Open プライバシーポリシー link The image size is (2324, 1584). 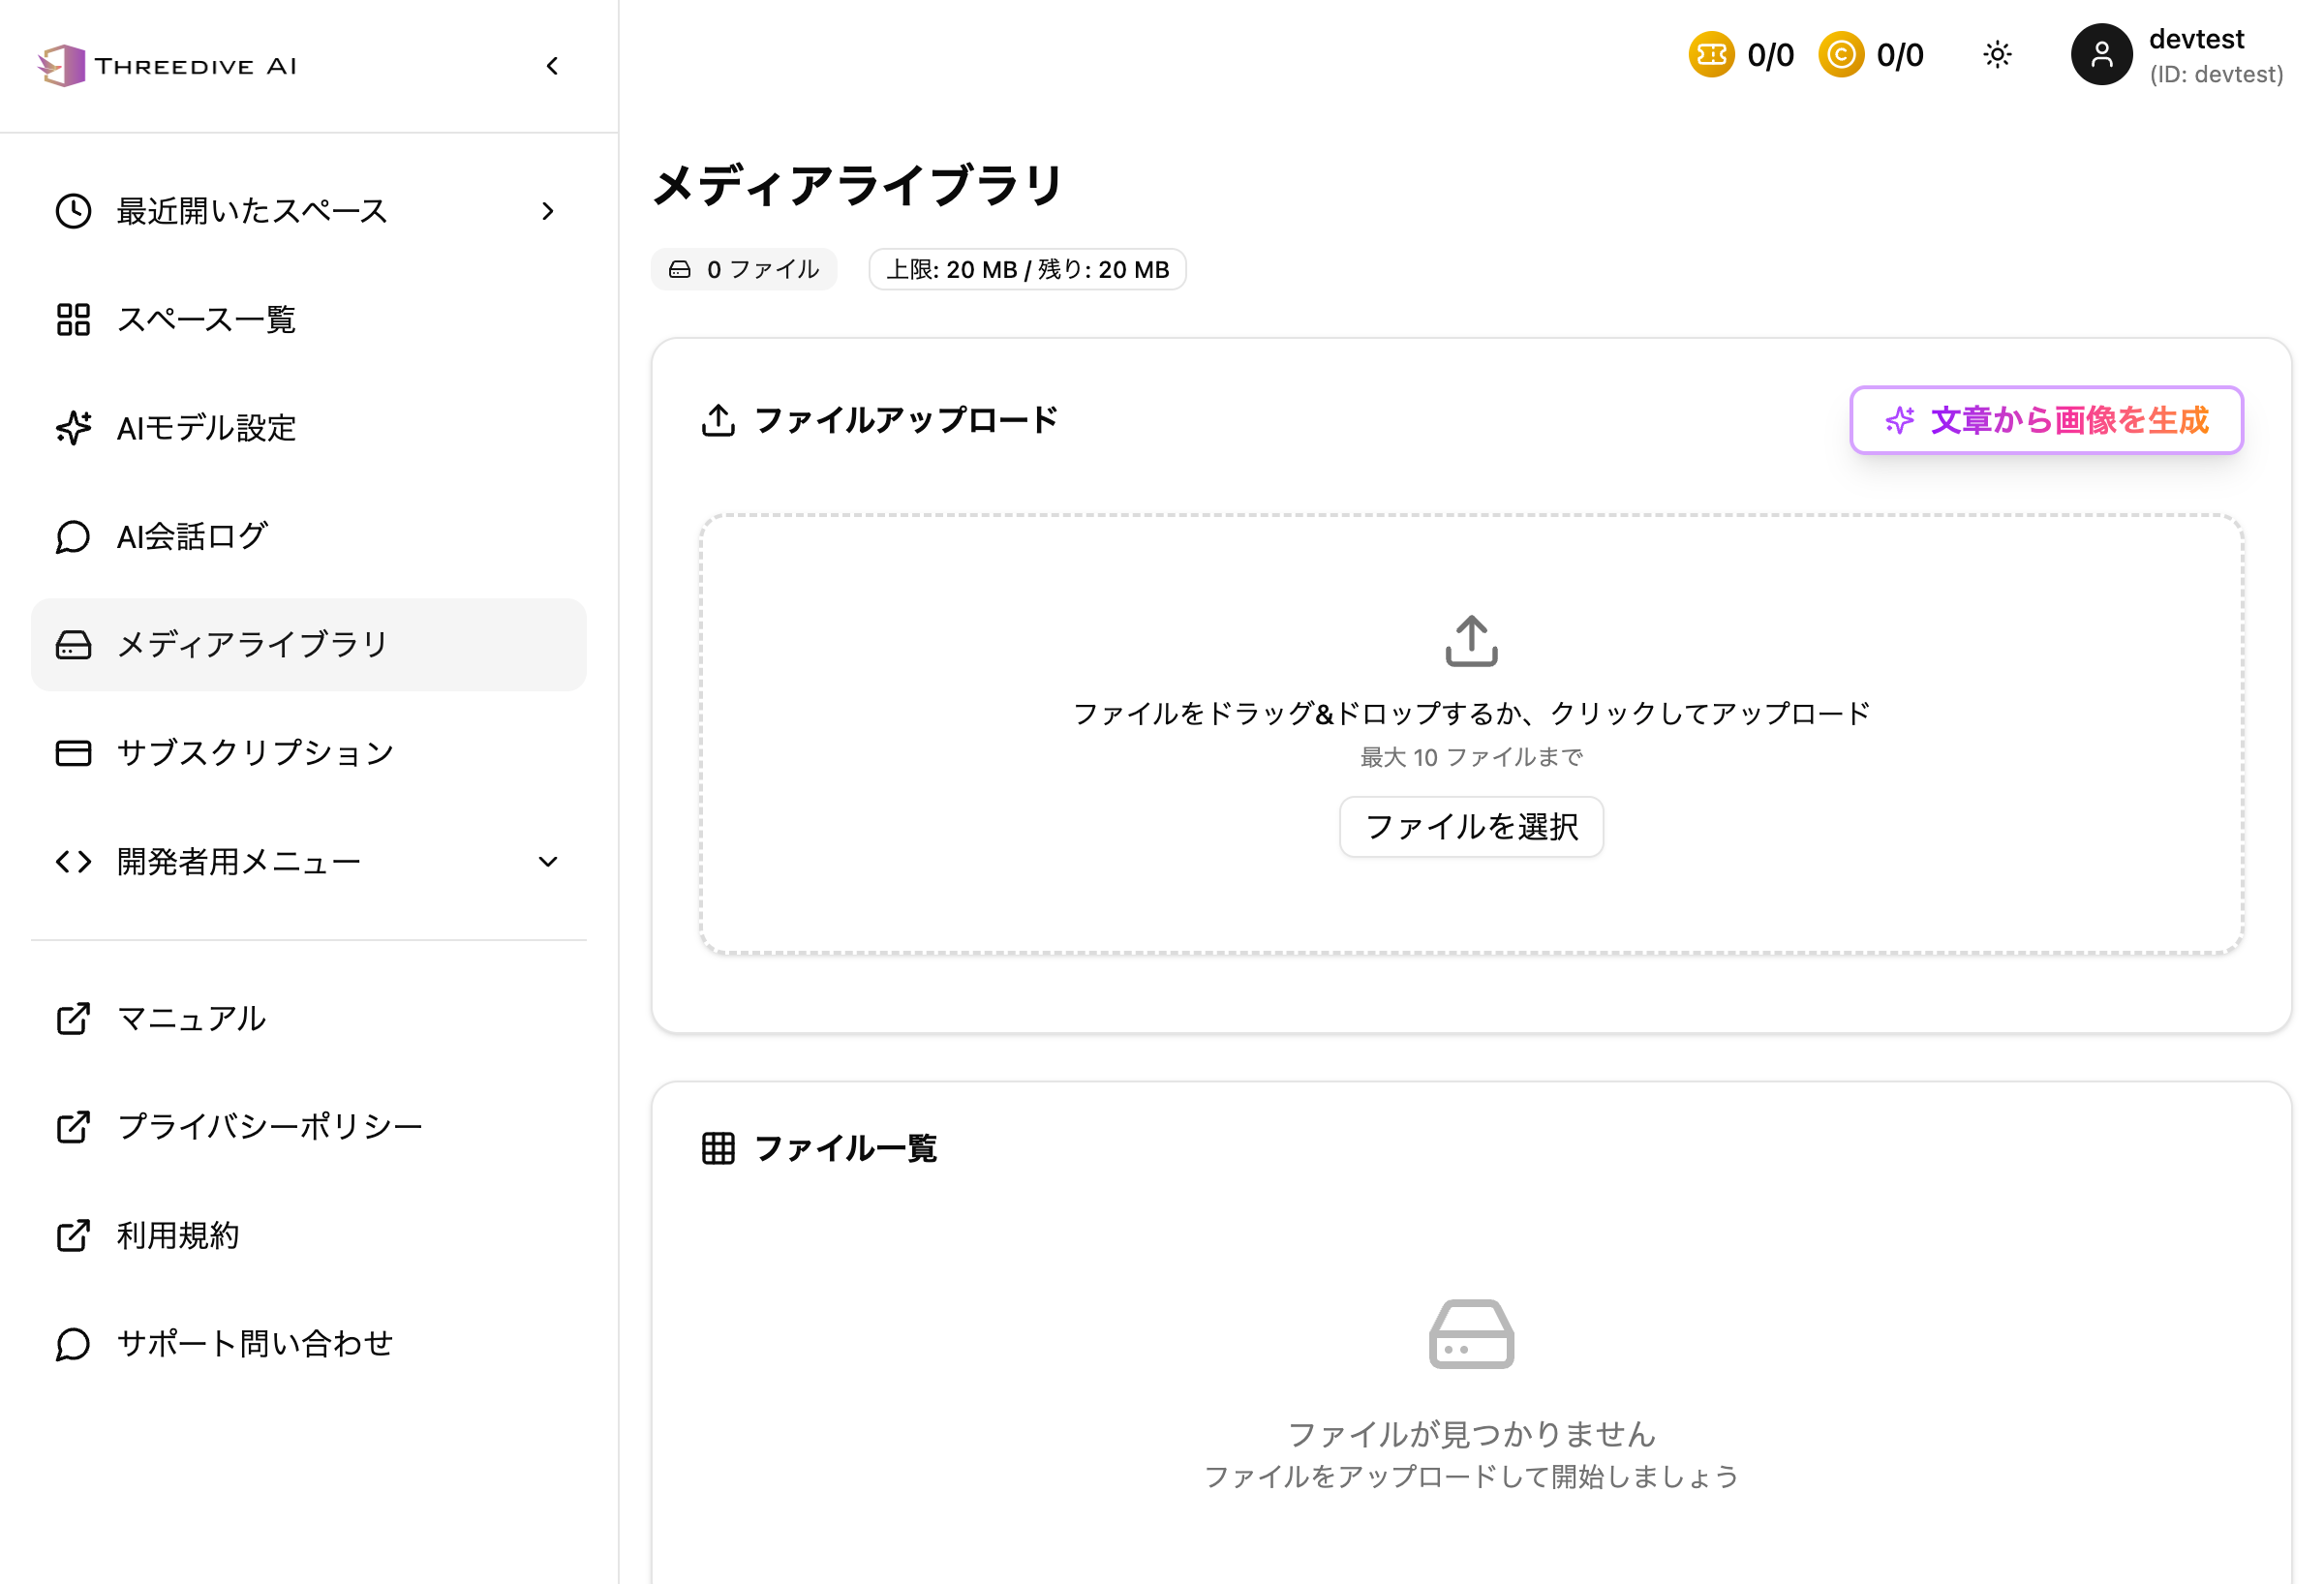pyautogui.click(x=308, y=1127)
